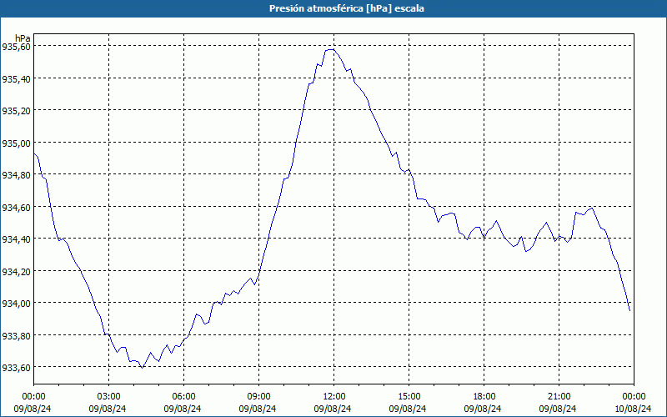Pick the 934,60 y-axis label
667x417 pixels.
16,207
